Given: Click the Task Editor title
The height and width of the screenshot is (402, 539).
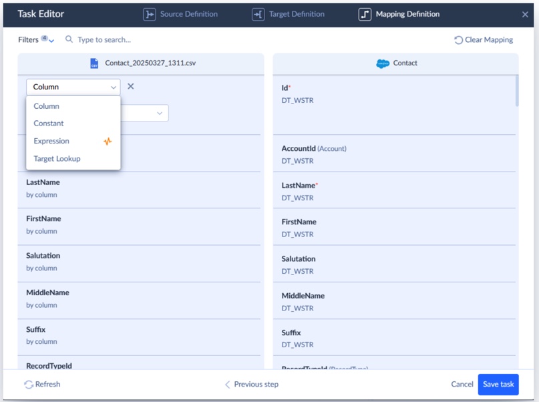Looking at the screenshot, I should point(41,14).
